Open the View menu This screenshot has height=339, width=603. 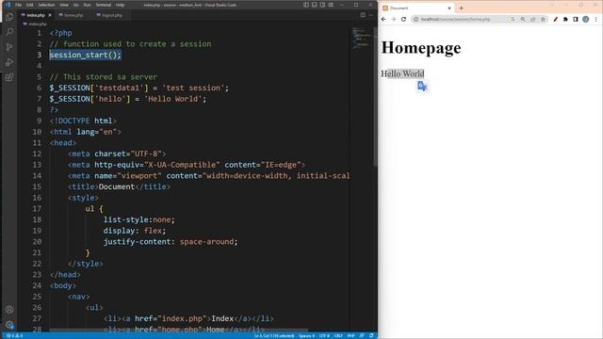pos(64,5)
